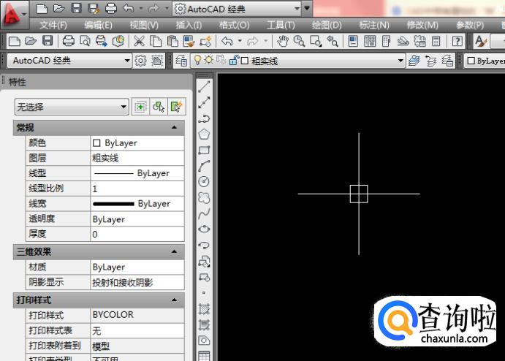Activate the Pan hand tool
This screenshot has height=361, width=505.
coord(283,42)
